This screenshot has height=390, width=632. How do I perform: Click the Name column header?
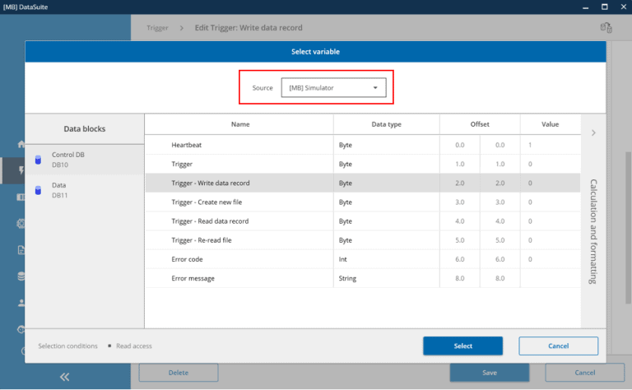click(239, 124)
